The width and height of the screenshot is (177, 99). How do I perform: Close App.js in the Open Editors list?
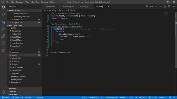click(10, 23)
